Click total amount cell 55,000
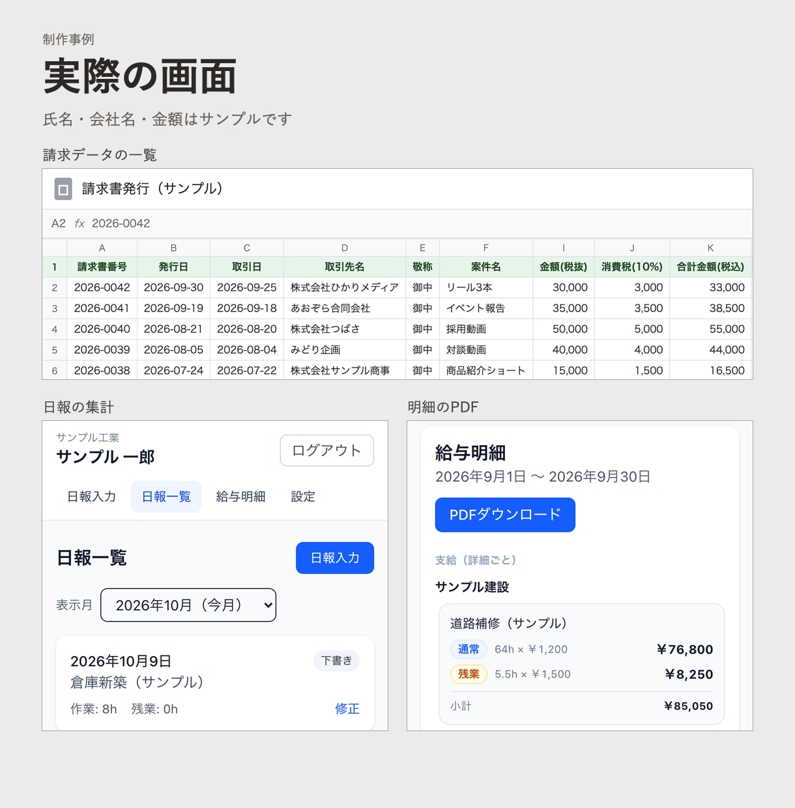Screen dimensions: 795x808 coord(710,329)
